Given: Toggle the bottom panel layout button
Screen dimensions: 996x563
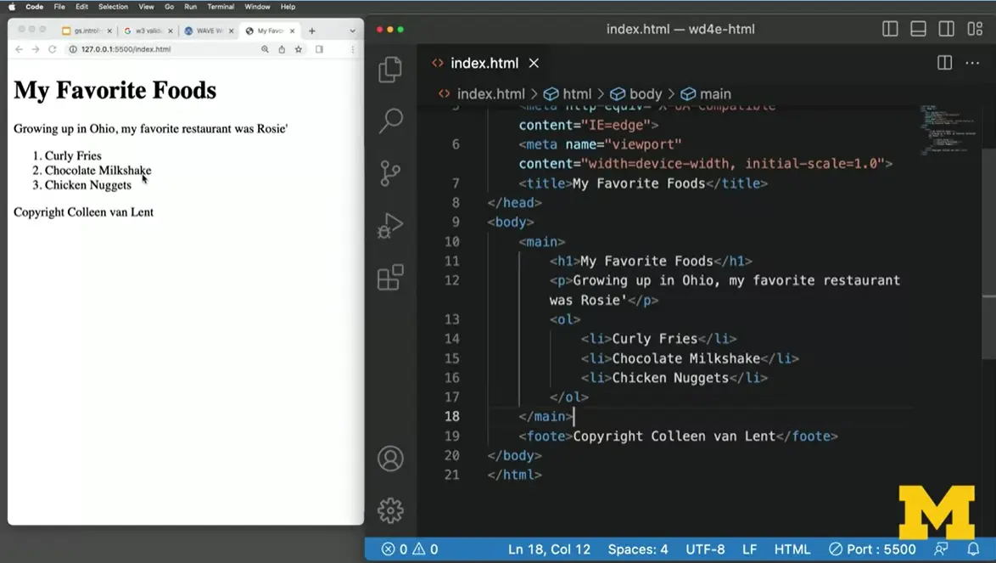Looking at the screenshot, I should [918, 29].
